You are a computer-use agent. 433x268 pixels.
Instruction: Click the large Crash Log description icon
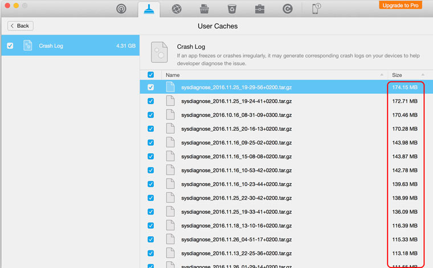pos(159,52)
